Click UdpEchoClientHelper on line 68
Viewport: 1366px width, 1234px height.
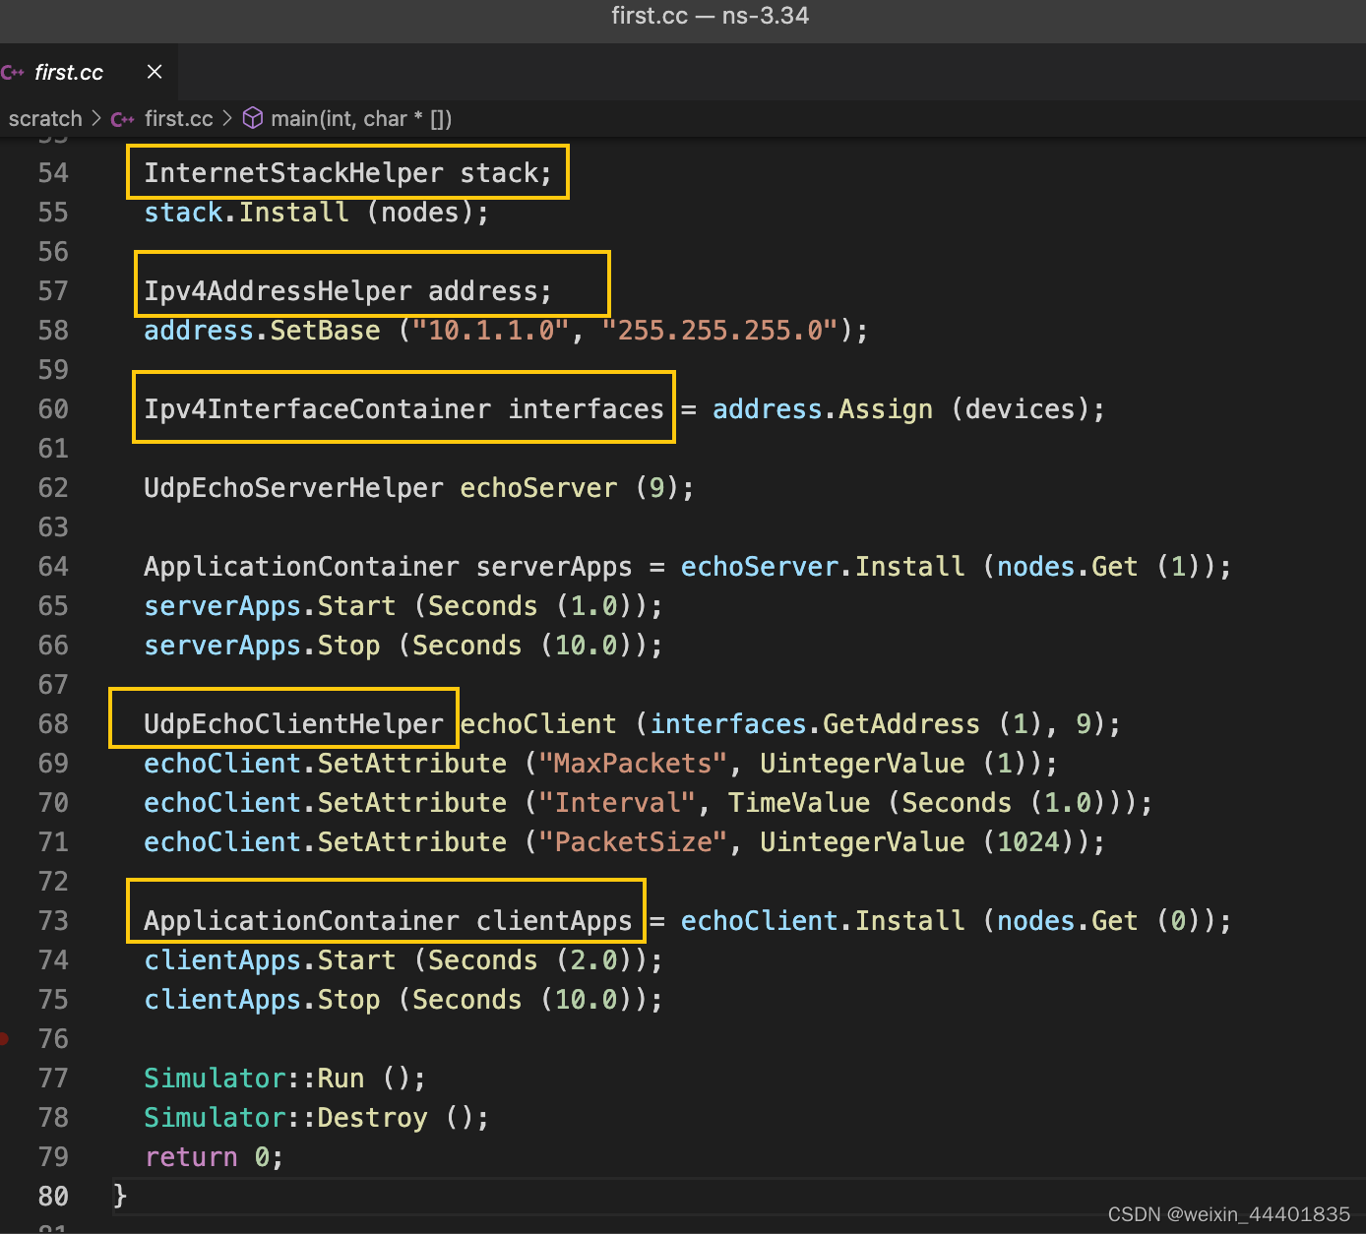(293, 724)
